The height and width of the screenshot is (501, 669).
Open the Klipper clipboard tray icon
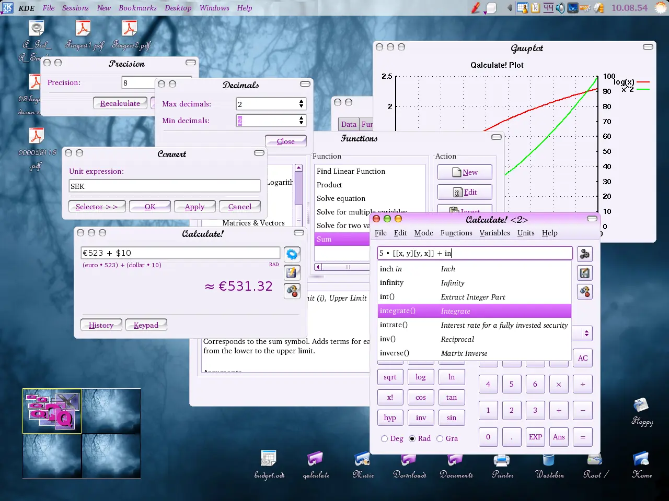tap(535, 8)
